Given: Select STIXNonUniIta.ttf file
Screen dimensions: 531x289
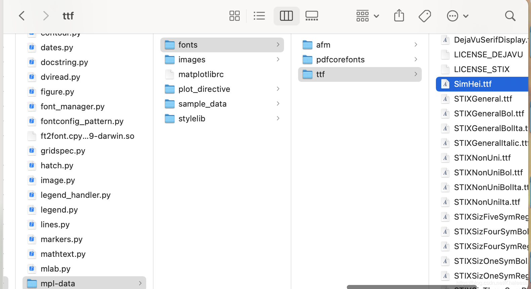Looking at the screenshot, I should 482,202.
